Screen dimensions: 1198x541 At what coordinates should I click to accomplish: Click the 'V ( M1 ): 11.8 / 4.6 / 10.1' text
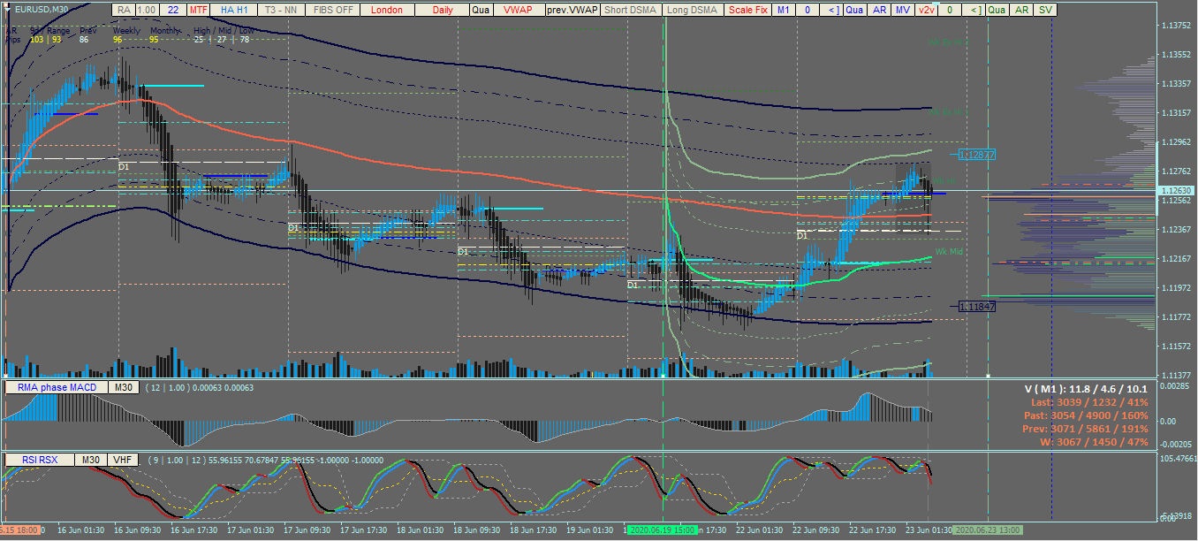[1086, 389]
